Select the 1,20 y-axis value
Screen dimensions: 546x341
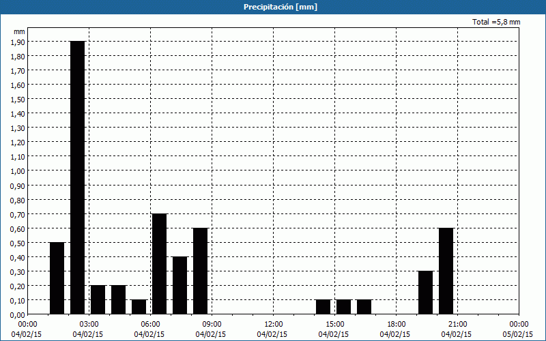click(18, 143)
